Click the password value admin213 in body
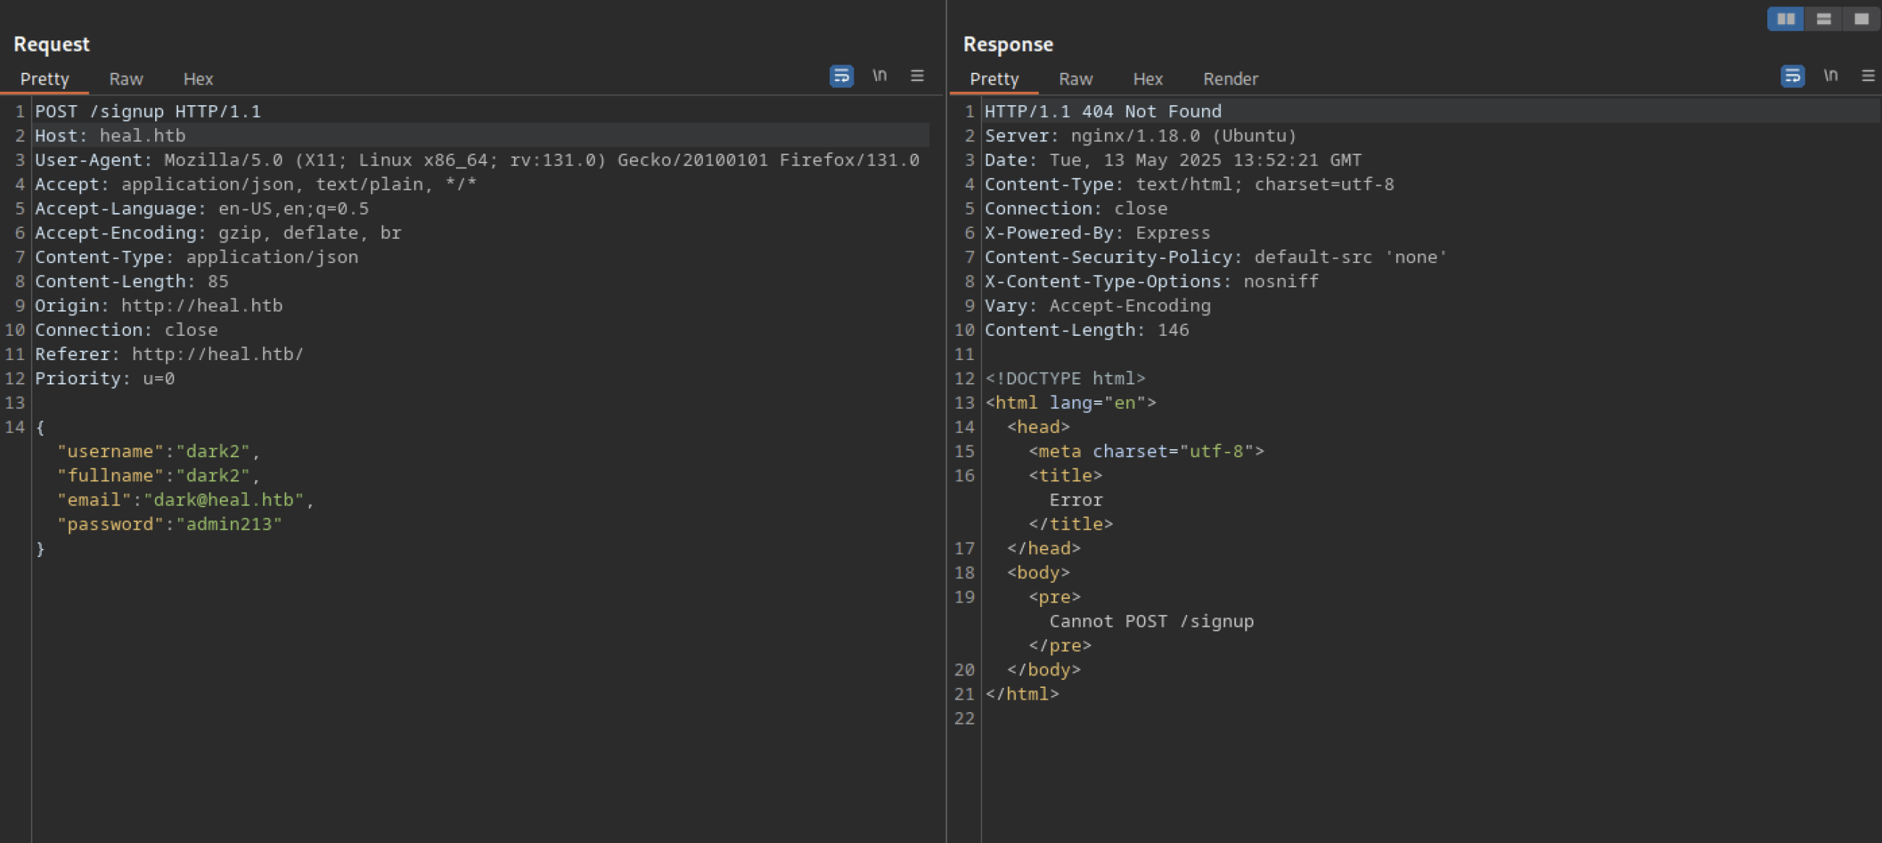 [229, 525]
